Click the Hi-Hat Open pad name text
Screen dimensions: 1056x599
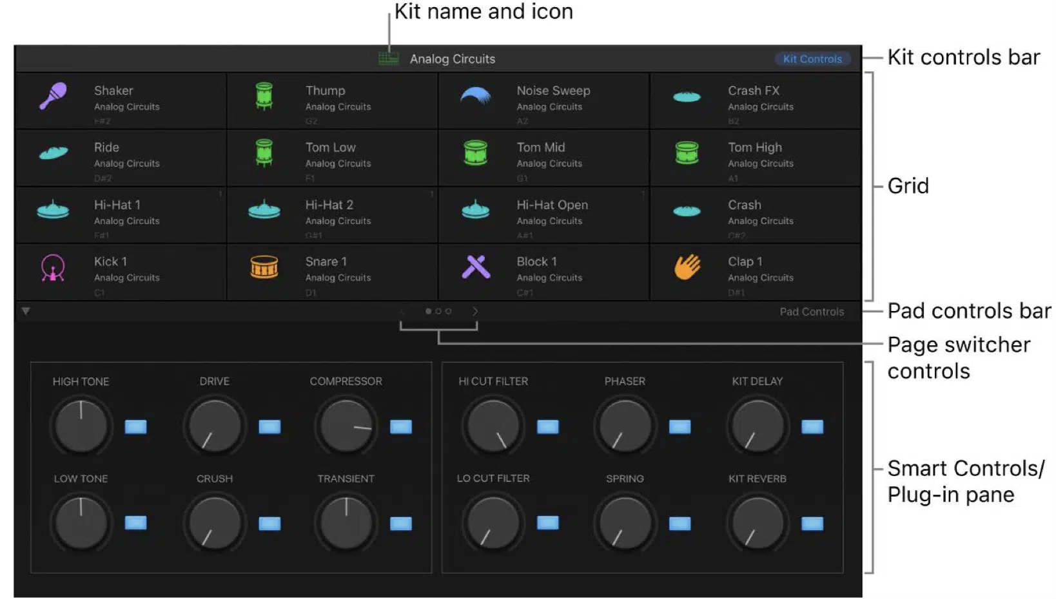[x=552, y=205]
